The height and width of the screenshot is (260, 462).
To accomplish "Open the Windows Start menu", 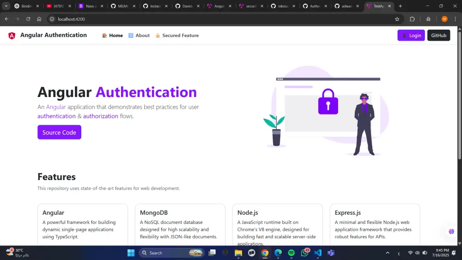I will pyautogui.click(x=131, y=253).
